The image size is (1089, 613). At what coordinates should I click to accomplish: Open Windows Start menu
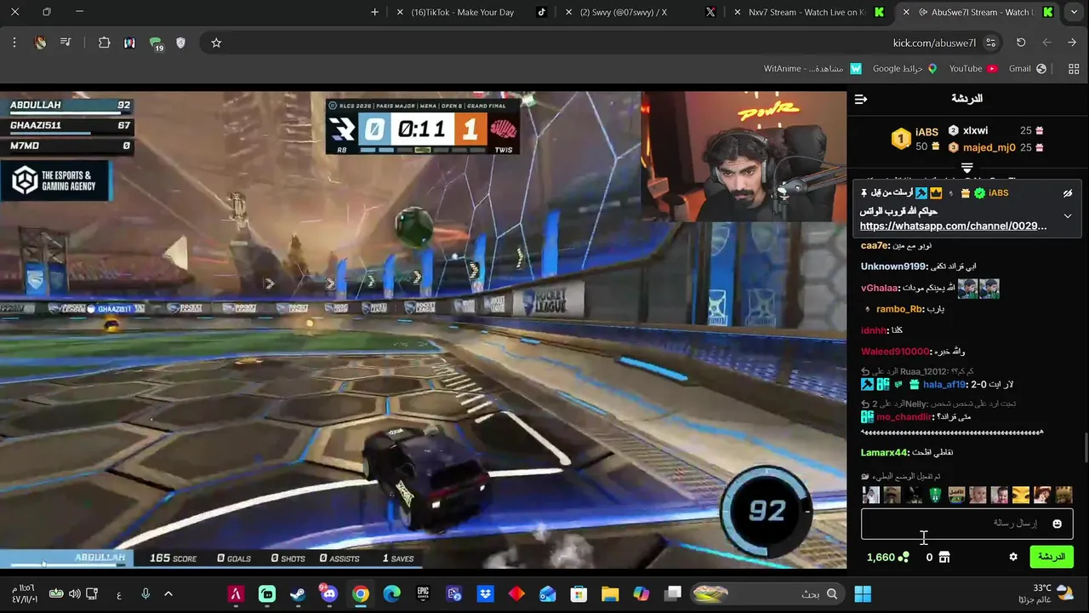tap(863, 593)
